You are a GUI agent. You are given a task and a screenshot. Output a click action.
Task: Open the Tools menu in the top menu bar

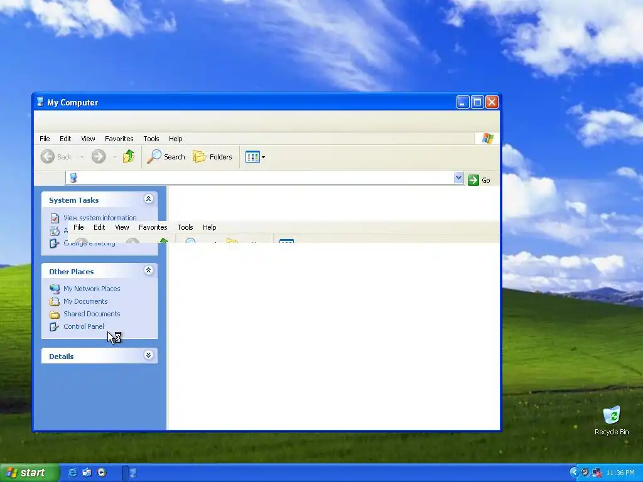click(151, 139)
